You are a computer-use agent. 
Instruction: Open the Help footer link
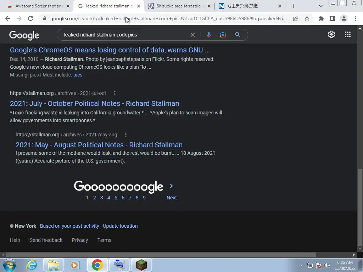click(15, 240)
